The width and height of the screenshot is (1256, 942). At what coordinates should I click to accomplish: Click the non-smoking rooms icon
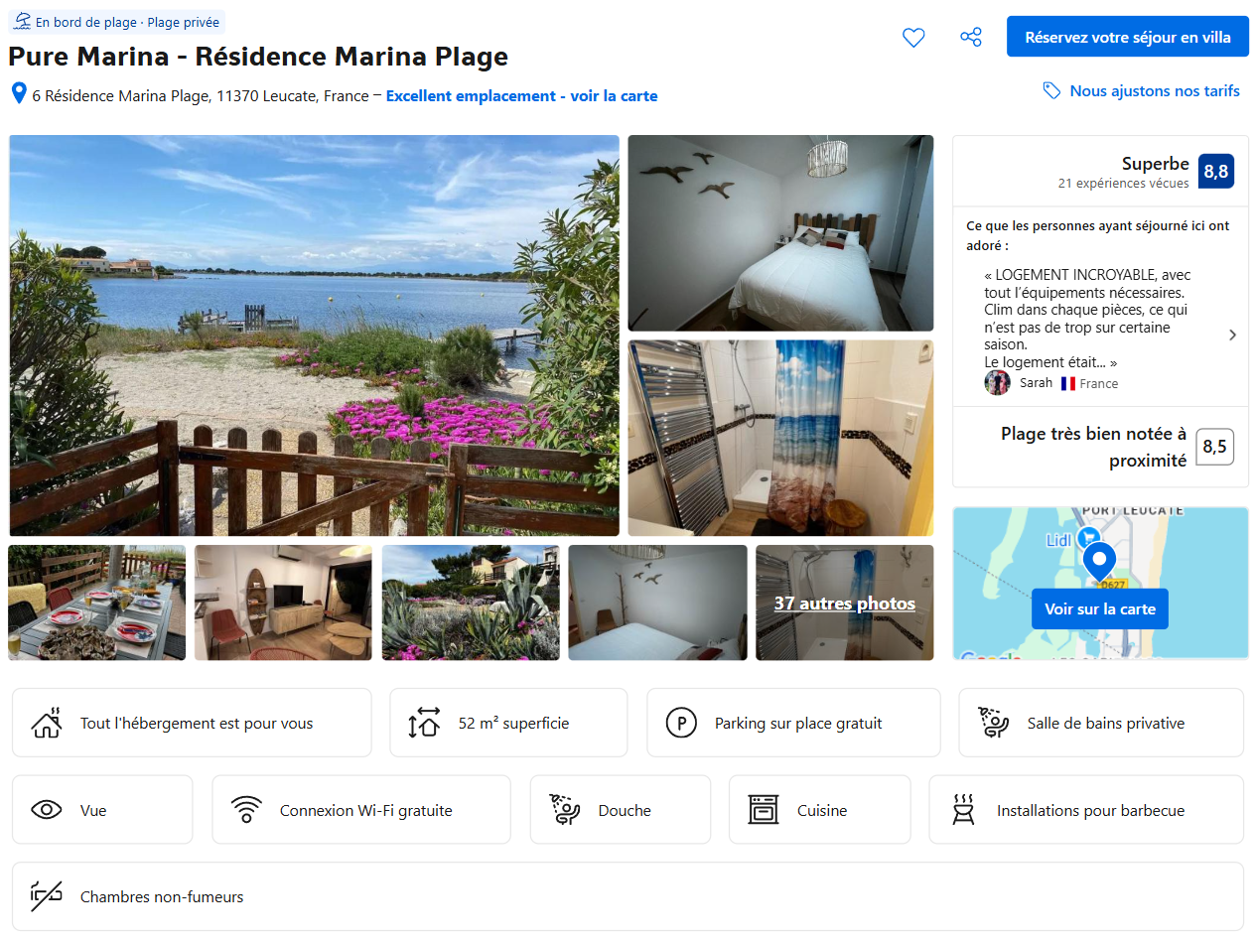(47, 896)
